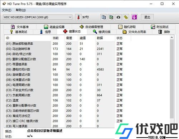The height and width of the screenshot is (139, 179).
Task: Click the 状态 column header
Action: pyautogui.click(x=123, y=38)
